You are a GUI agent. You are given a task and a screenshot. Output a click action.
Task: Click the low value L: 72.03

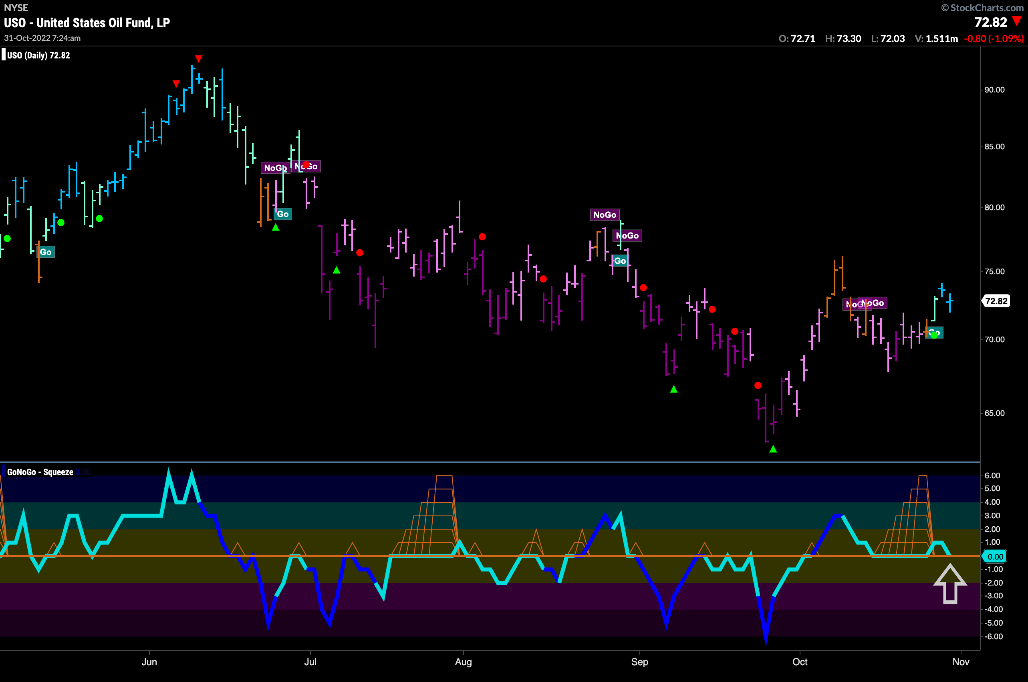pos(888,38)
